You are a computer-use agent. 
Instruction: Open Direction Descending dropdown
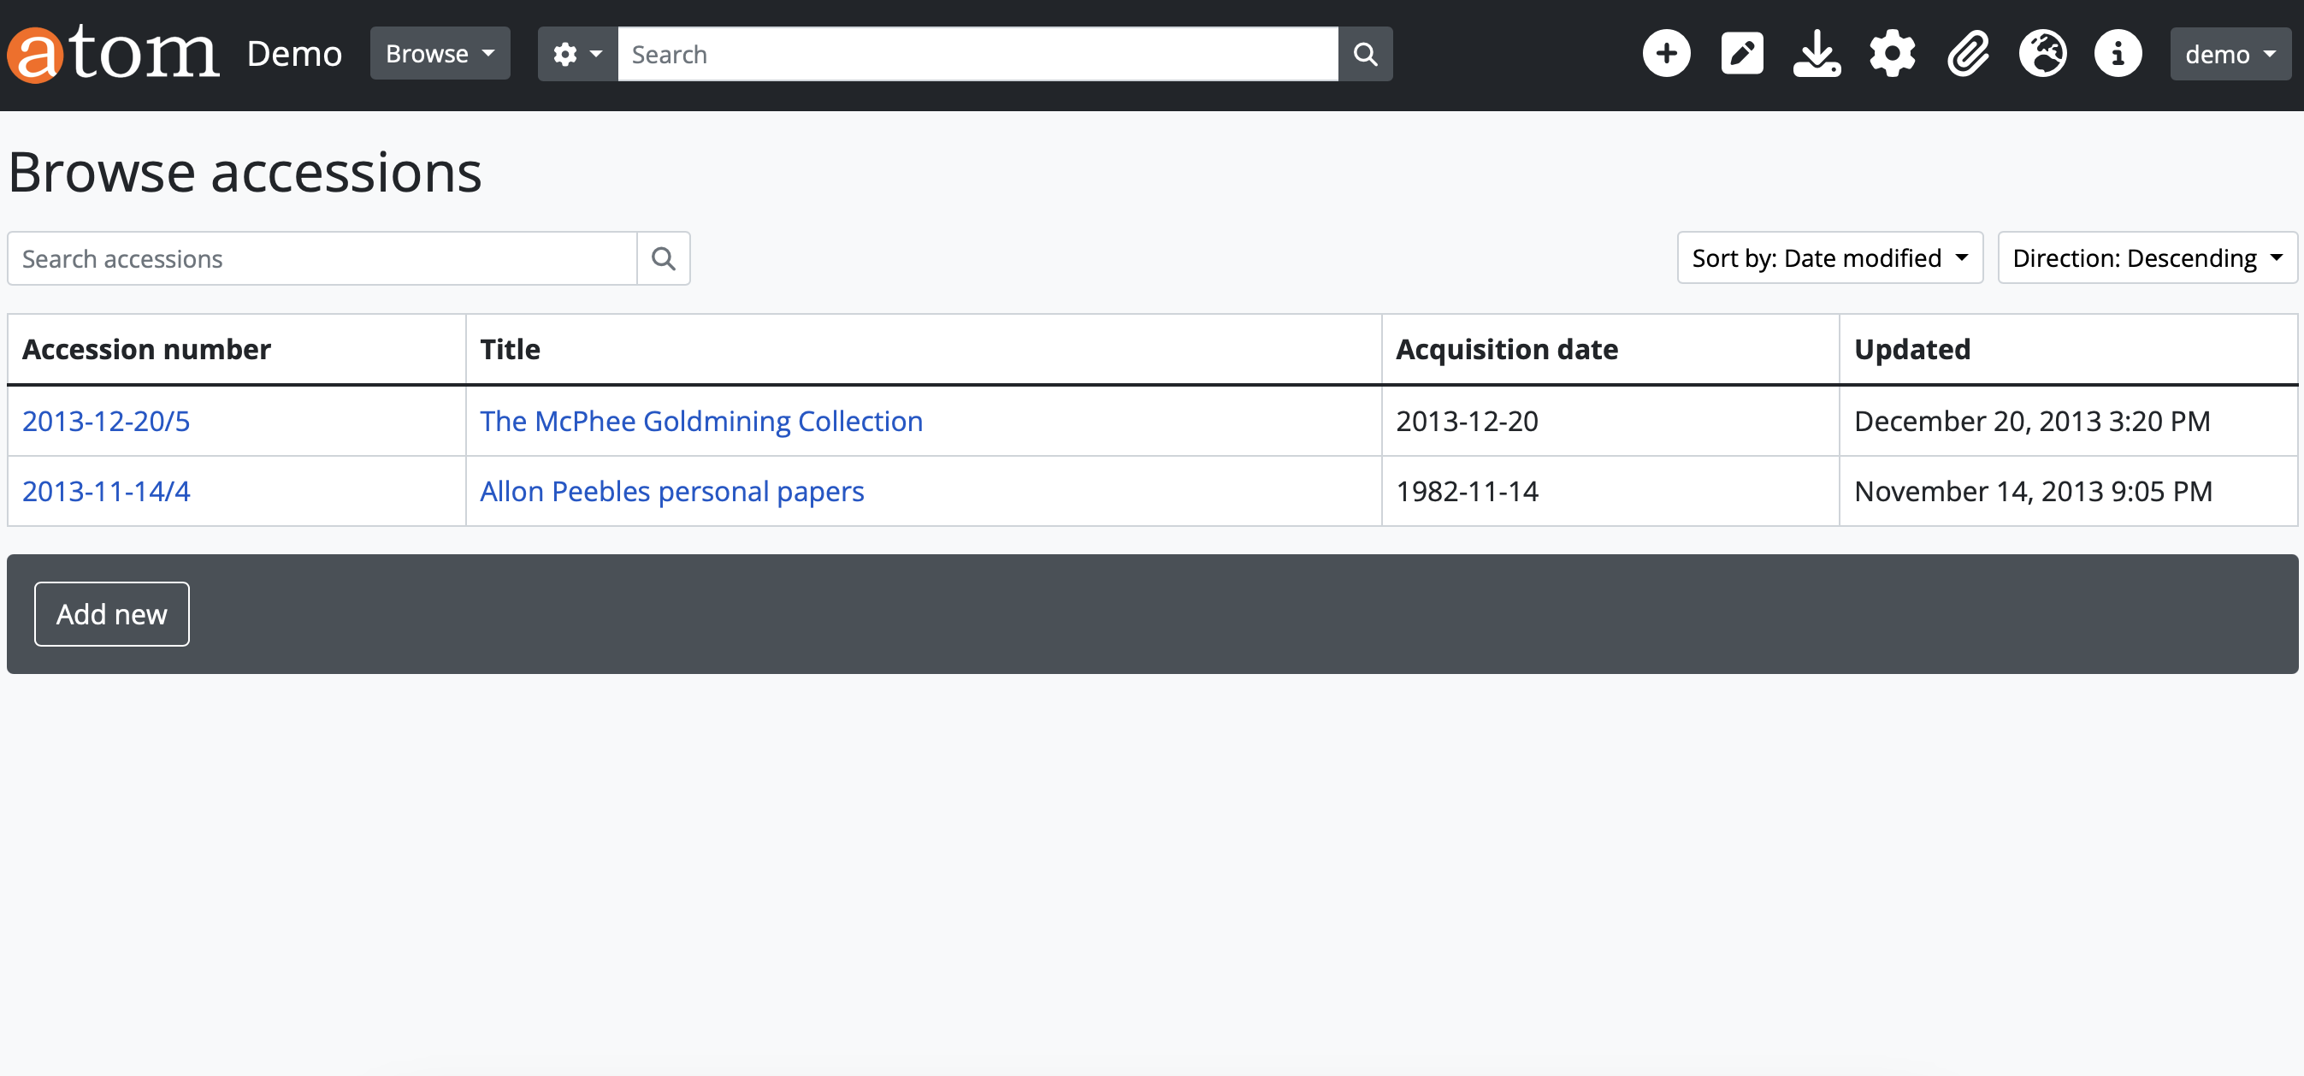[2146, 258]
